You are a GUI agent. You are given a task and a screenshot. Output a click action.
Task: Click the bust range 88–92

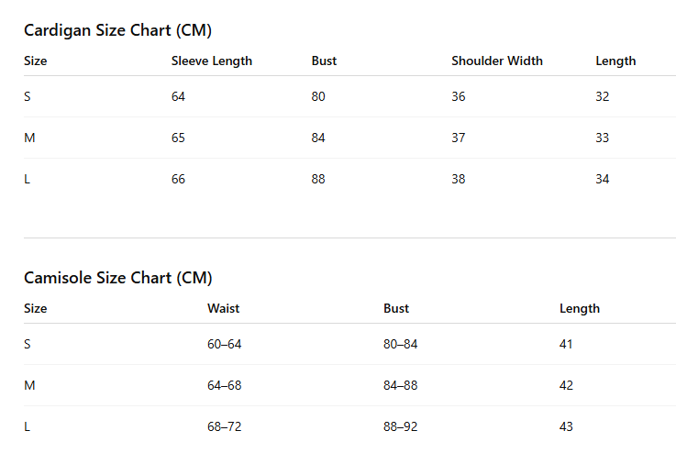point(401,426)
